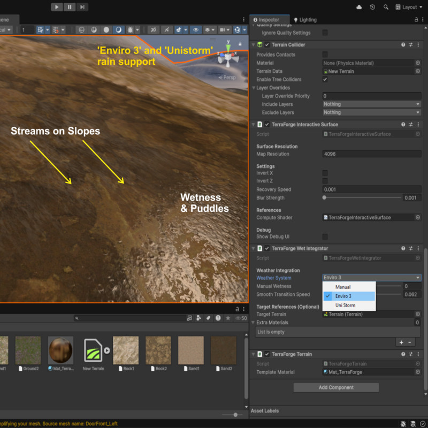The height and width of the screenshot is (428, 428).
Task: Click the Project panel search field
Action: click(129, 318)
